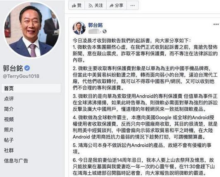Click the Share (分享) button
Image resolution: width=220 pixels, height=177 pixels.
[x=117, y=5]
